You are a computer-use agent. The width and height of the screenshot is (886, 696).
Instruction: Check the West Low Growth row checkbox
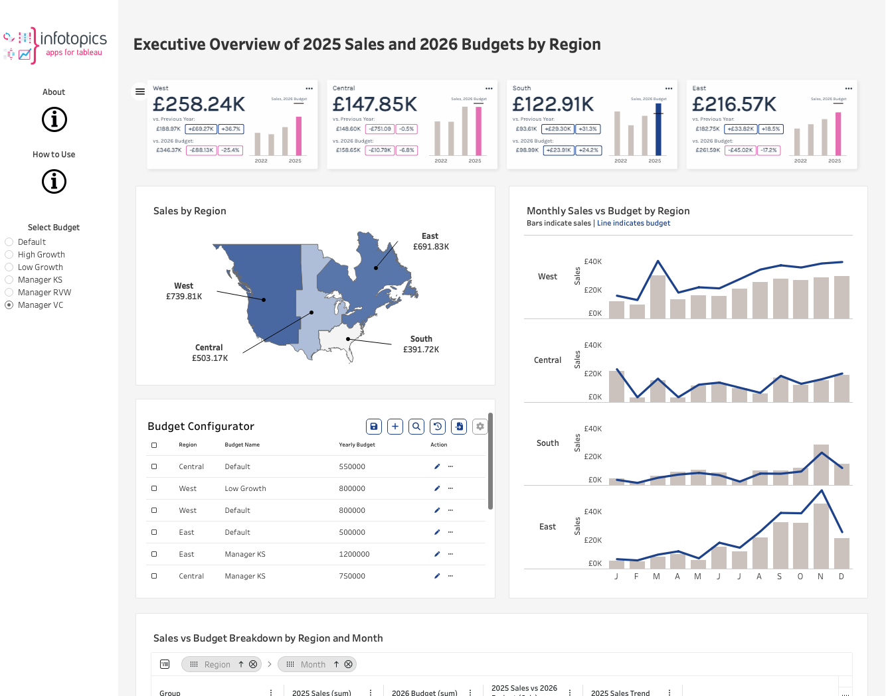click(154, 489)
